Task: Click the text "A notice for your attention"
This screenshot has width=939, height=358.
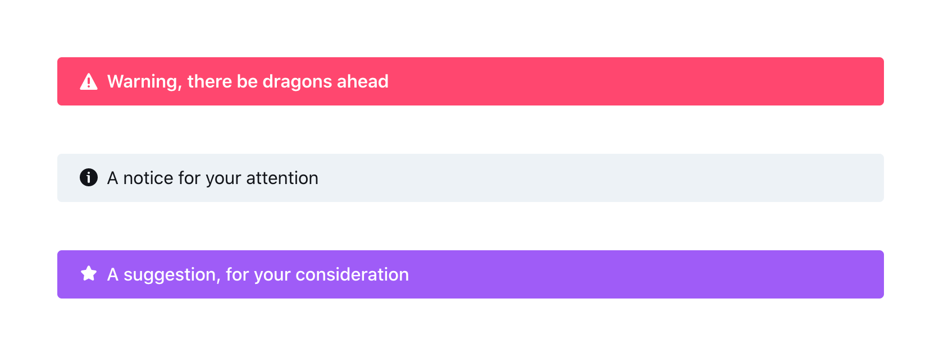Action: point(212,178)
